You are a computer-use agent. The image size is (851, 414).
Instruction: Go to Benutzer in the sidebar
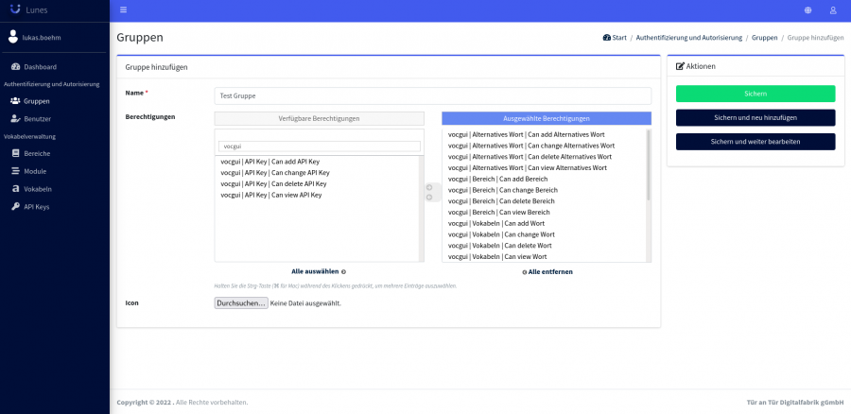37,118
